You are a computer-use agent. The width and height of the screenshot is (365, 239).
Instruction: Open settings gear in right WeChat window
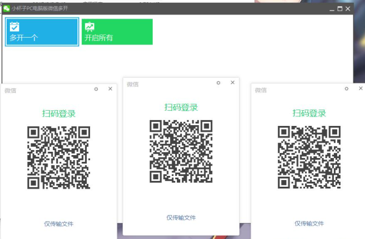(347, 89)
